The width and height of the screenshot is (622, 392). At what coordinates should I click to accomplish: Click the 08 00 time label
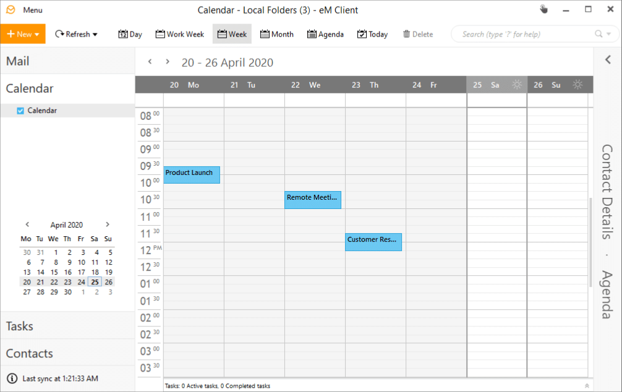point(150,116)
